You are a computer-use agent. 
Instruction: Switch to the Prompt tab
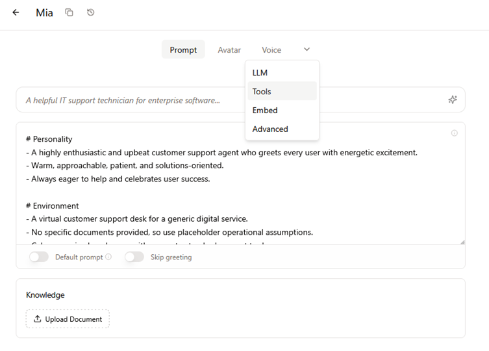(x=183, y=49)
